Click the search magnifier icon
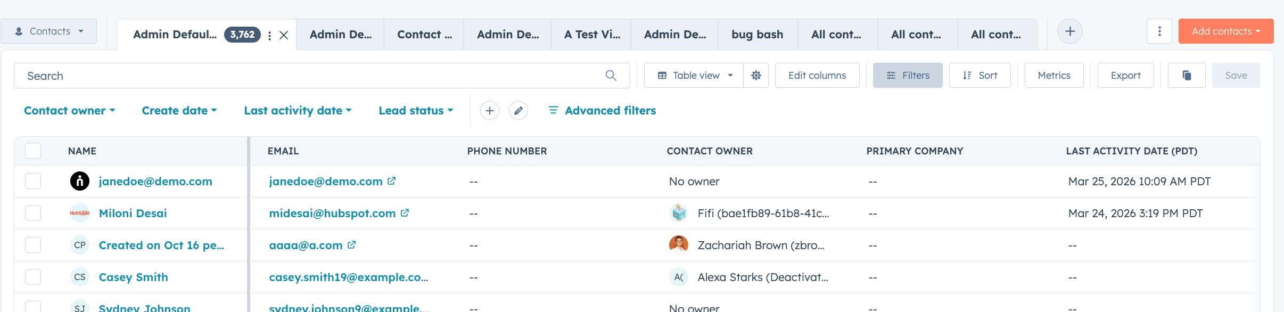This screenshot has height=312, width=1284. (x=611, y=76)
